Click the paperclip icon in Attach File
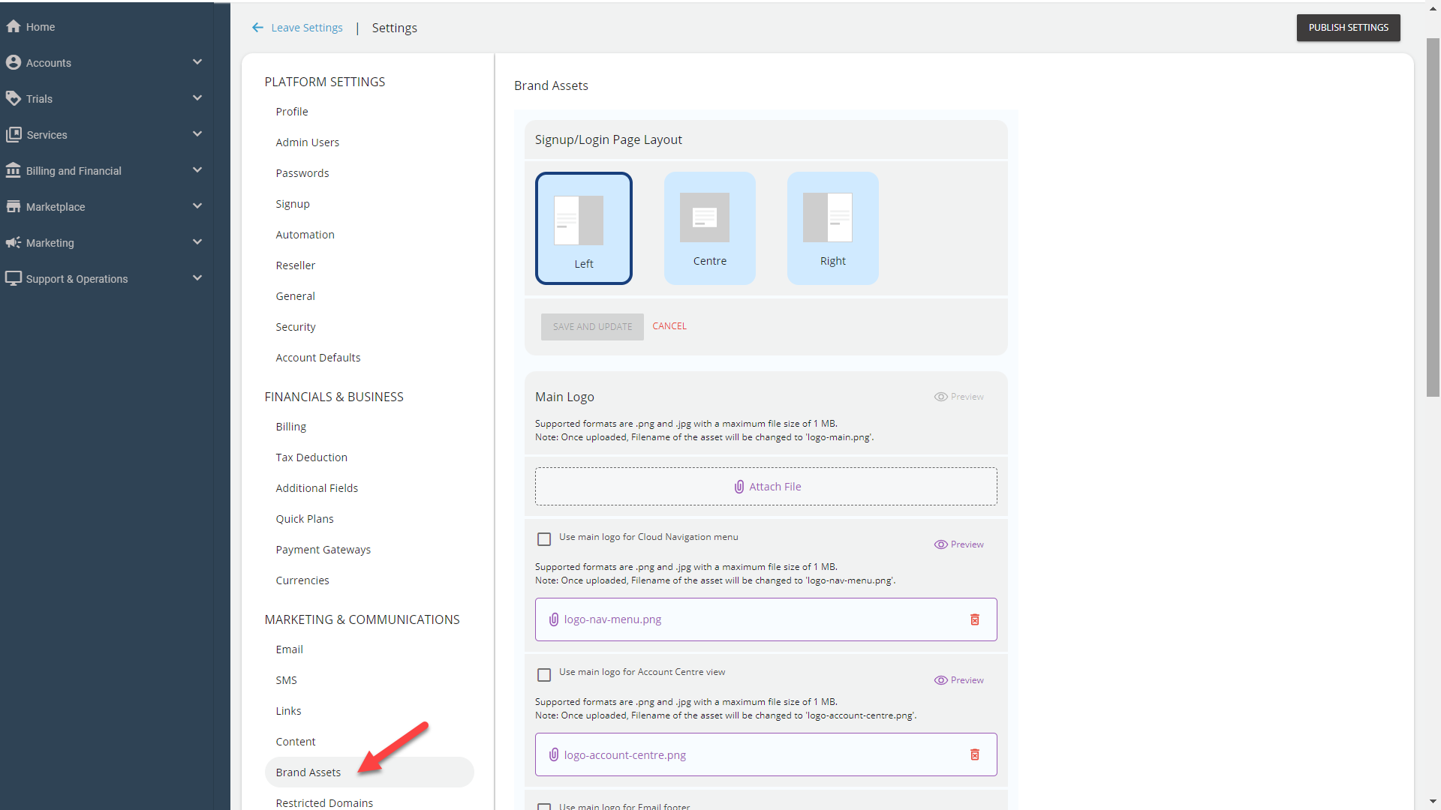The width and height of the screenshot is (1441, 810). [x=739, y=487]
